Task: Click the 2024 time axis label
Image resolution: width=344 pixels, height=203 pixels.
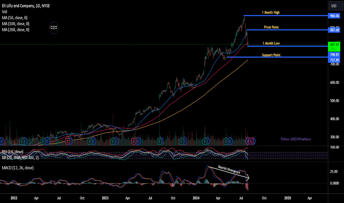Action: tap(196, 198)
